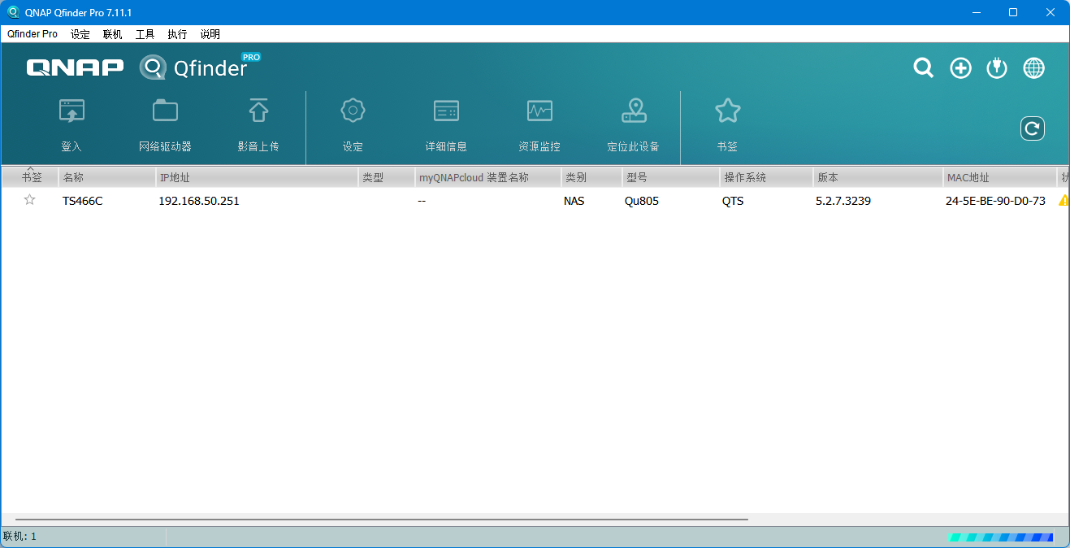Click the Media Upload (影音上传) icon
Viewport: 1070px width, 548px height.
(258, 111)
